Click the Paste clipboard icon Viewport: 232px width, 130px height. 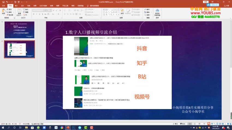coord(4,11)
